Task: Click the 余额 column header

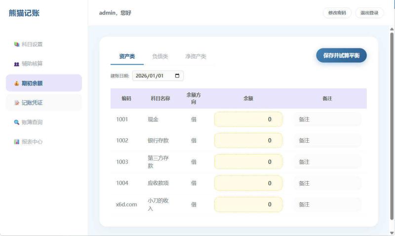Action: [248, 98]
